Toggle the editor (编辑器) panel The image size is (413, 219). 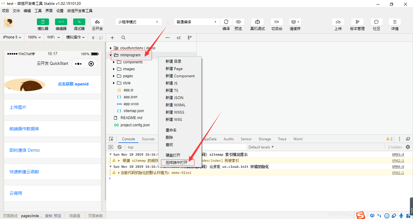pyautogui.click(x=61, y=22)
